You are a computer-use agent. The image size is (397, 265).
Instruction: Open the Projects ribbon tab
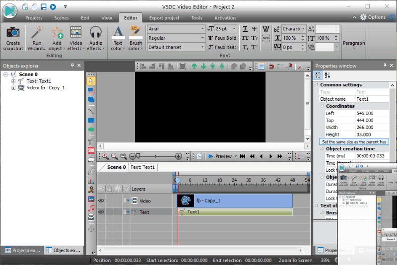point(34,18)
